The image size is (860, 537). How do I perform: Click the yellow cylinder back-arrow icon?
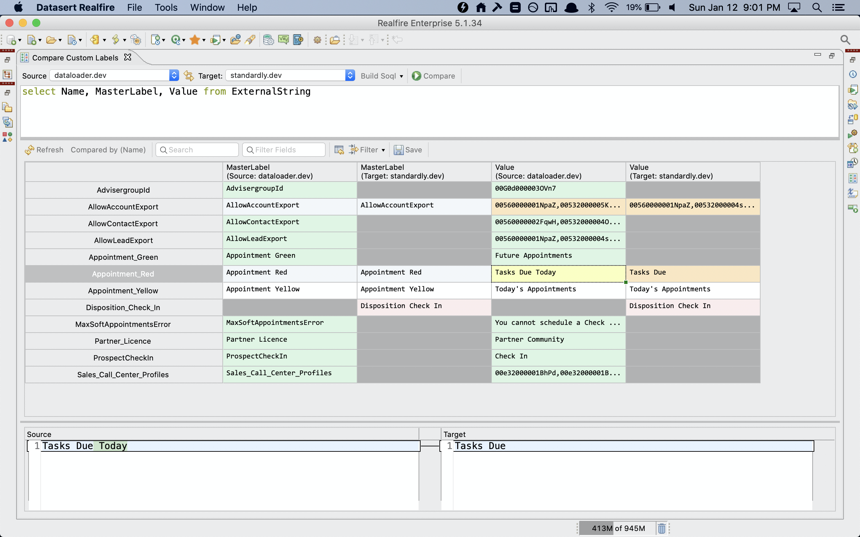tap(94, 39)
